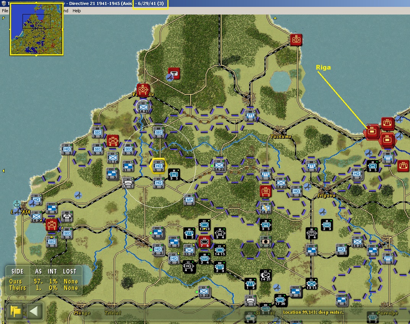
Task: Select the infantry 14 21 unit west of Tuckums road
Action: pos(219,165)
